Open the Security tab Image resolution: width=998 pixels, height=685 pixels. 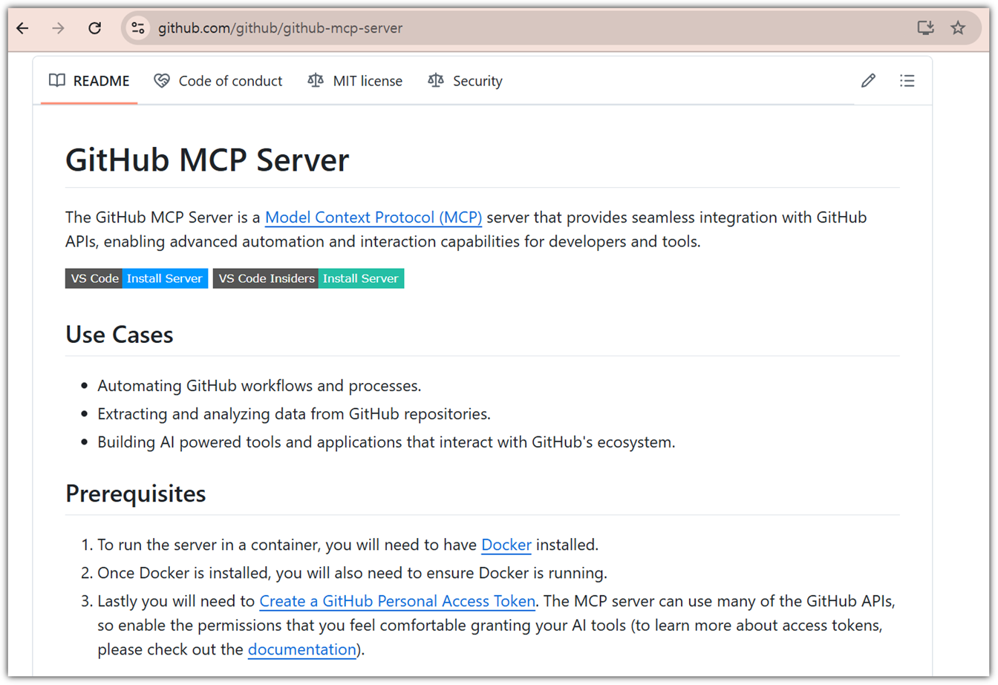click(466, 81)
